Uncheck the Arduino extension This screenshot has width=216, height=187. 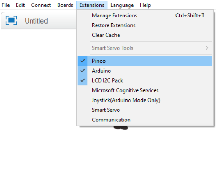(x=145, y=71)
